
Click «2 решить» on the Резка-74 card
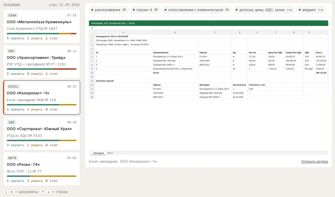(35, 181)
